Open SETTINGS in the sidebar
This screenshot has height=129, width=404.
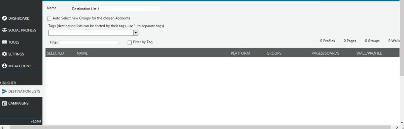pos(16,54)
